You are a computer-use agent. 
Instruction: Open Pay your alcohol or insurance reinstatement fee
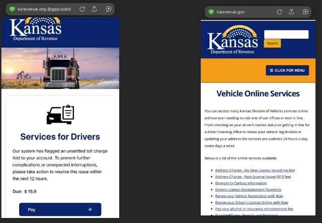point(254,209)
